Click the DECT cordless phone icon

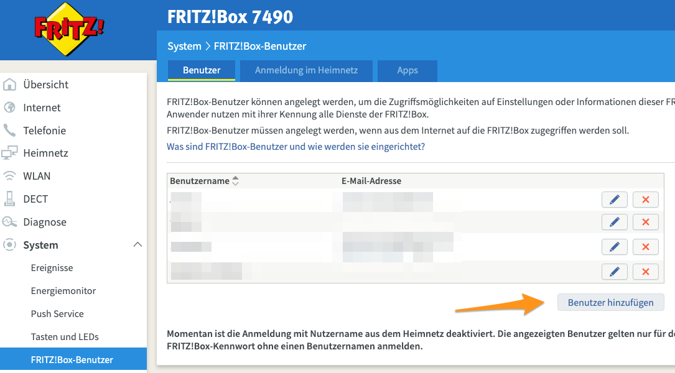[x=9, y=198]
